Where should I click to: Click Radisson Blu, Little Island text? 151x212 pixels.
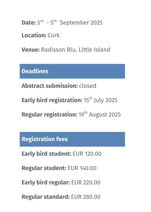tap(75, 50)
